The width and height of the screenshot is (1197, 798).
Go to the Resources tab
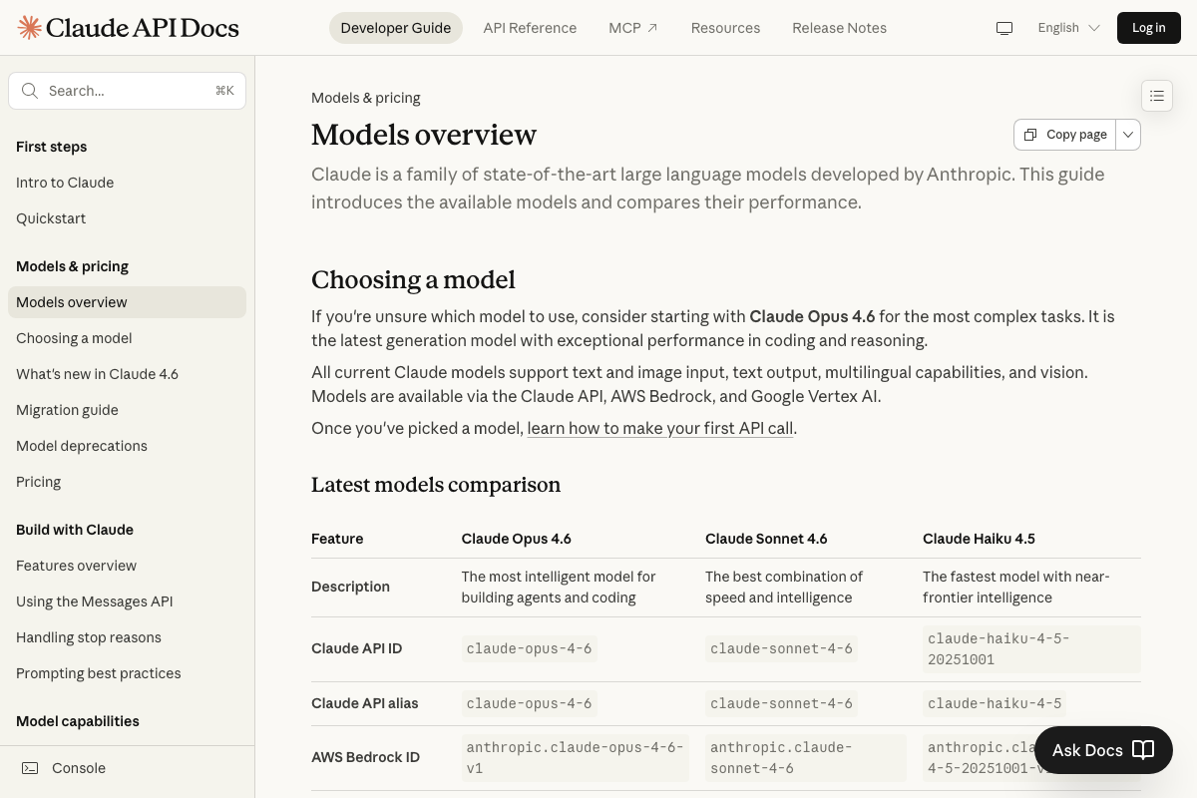(x=725, y=28)
